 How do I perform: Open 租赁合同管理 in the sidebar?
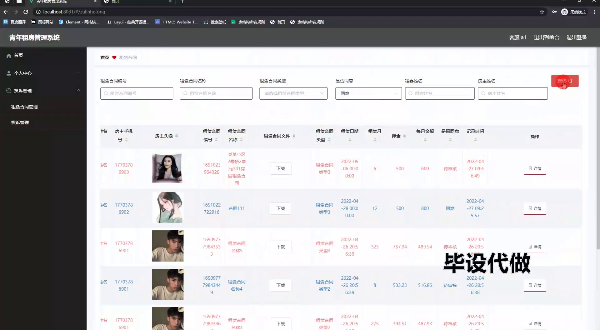pos(24,107)
